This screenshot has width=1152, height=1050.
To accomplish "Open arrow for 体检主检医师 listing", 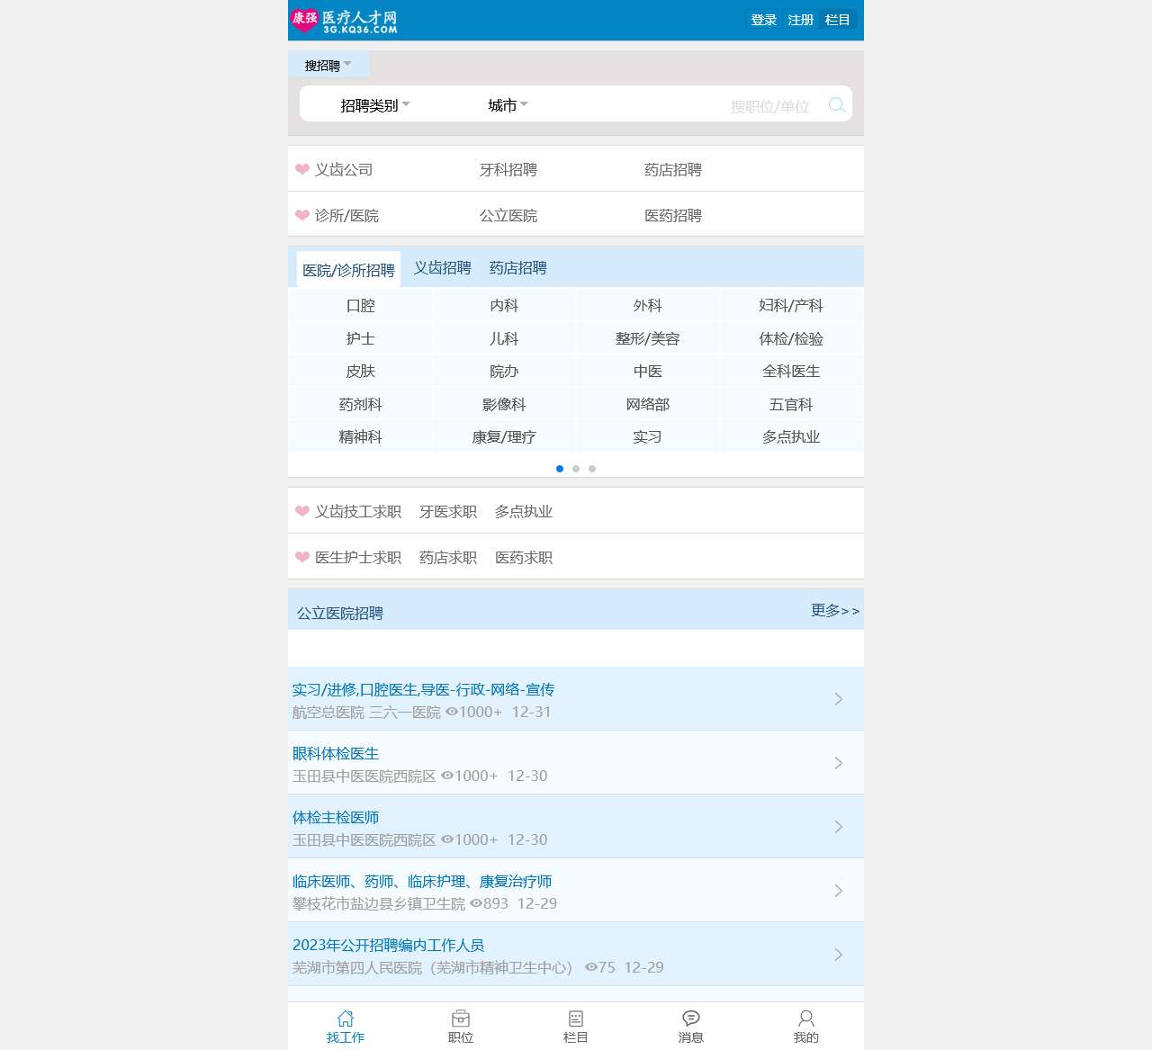I will [839, 827].
